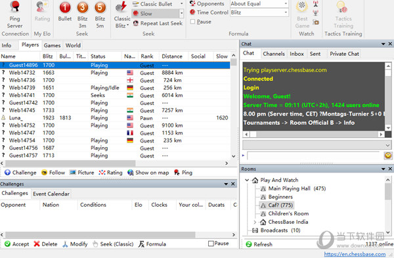Sort players by the Distance column
This screenshot has height=258, width=394.
[x=173, y=56]
